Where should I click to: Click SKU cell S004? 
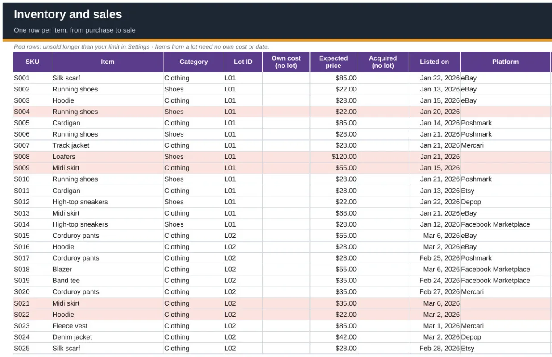33,112
